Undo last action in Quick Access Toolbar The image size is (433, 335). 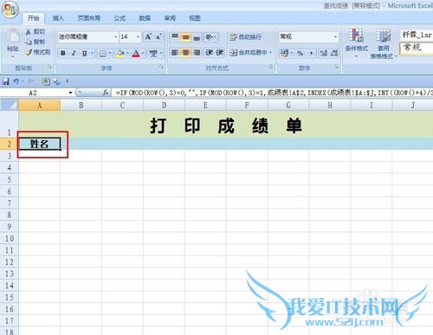point(16,81)
